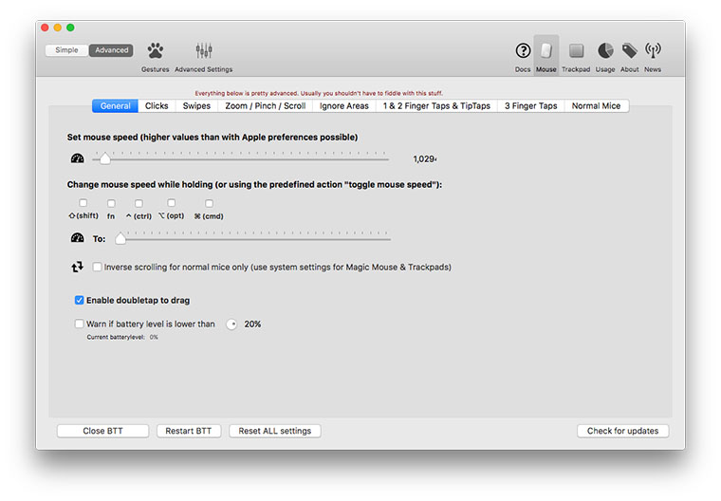The height and width of the screenshot is (501, 721).
Task: Open the Clicks tab
Action: click(x=157, y=106)
